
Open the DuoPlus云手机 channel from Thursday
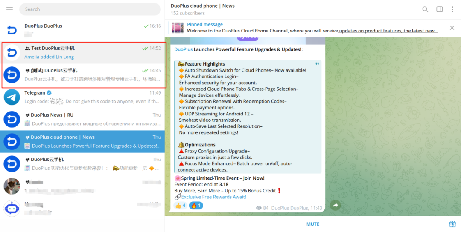pos(82,164)
